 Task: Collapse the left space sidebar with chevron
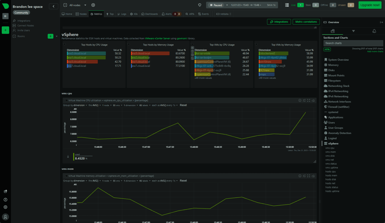tap(53, 6)
